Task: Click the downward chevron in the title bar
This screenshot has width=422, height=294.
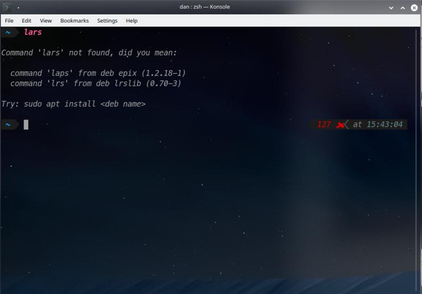Action: pyautogui.click(x=391, y=7)
